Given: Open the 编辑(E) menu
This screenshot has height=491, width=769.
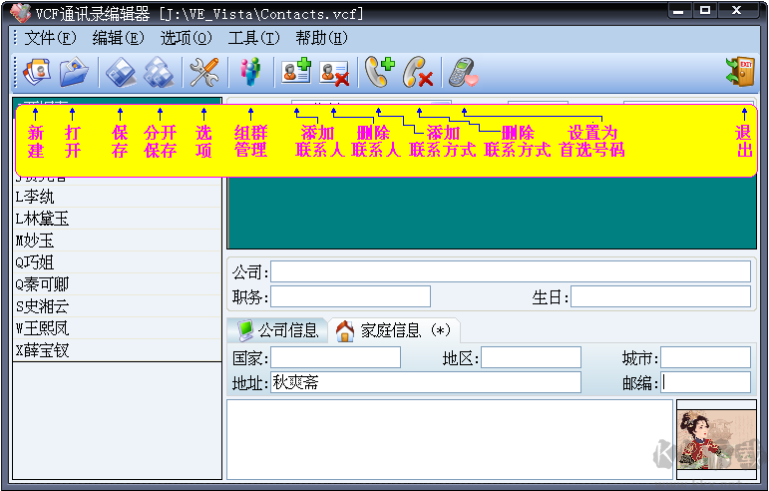Looking at the screenshot, I should point(119,38).
